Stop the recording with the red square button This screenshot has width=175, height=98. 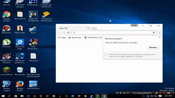click(164, 93)
